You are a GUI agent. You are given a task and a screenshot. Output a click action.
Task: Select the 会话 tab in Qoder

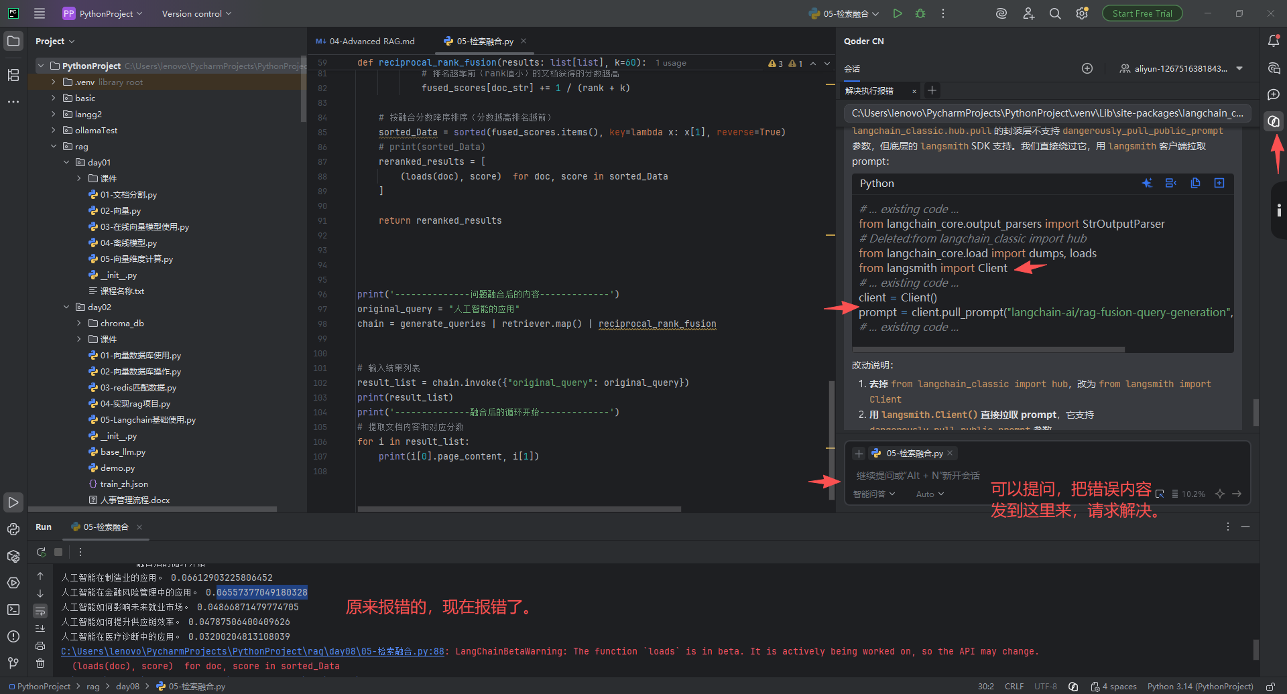coord(852,68)
